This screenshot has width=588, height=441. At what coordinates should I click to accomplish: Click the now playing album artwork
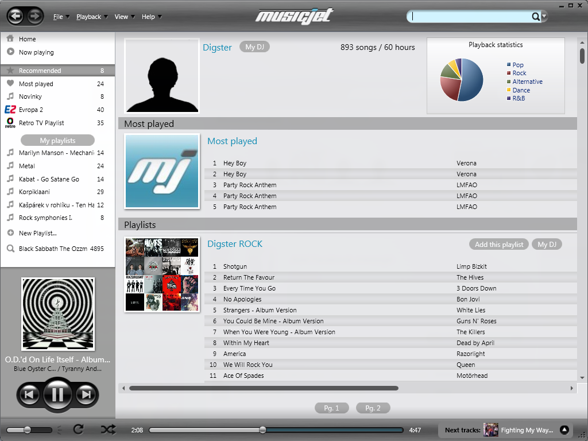(58, 314)
